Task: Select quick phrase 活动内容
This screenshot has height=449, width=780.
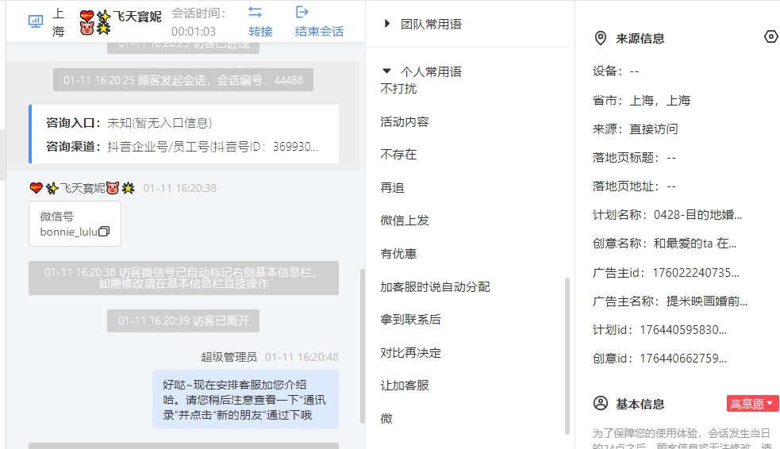Action: click(405, 122)
